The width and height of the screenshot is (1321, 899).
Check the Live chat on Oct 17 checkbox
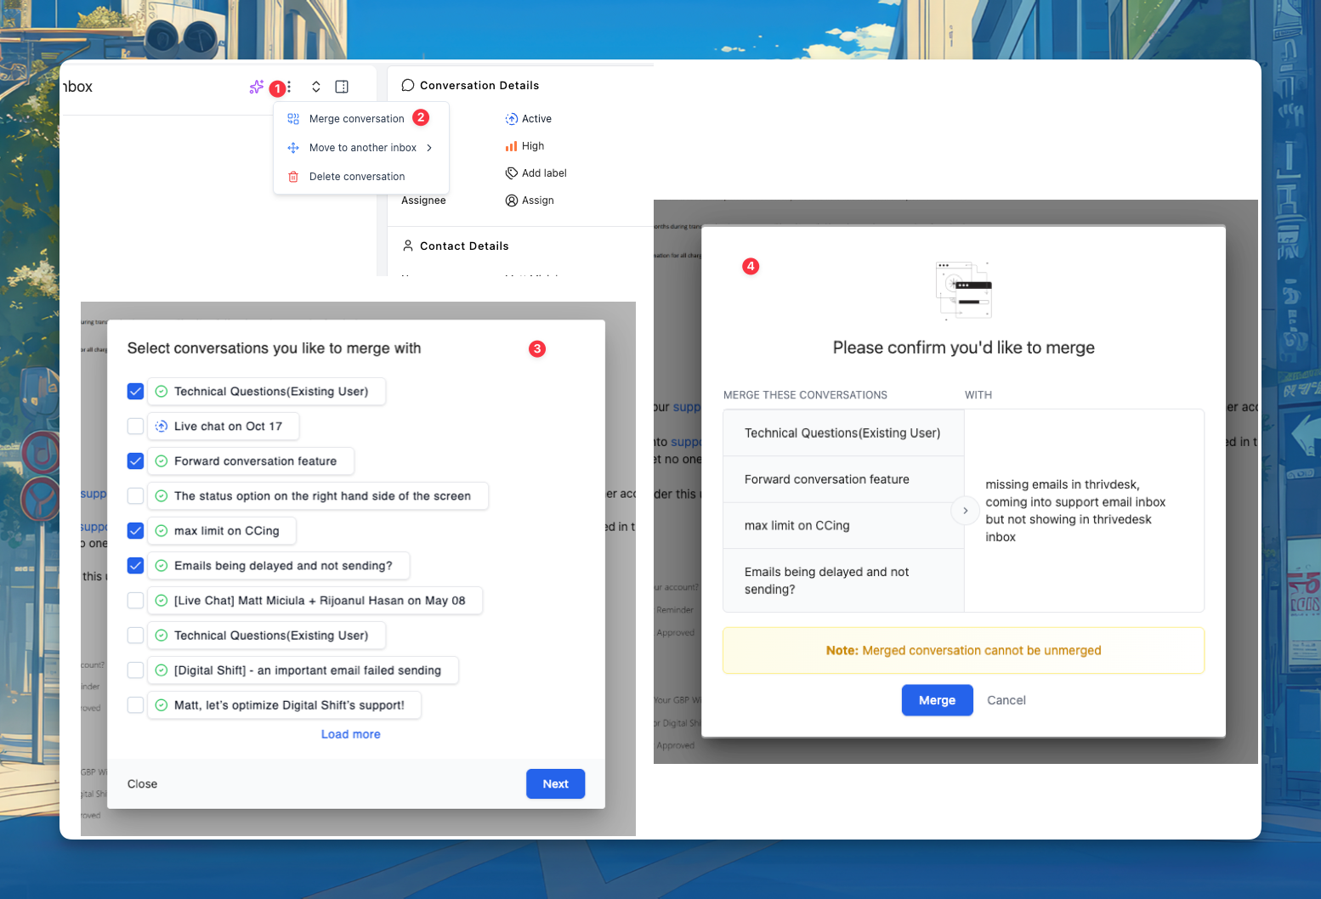135,427
